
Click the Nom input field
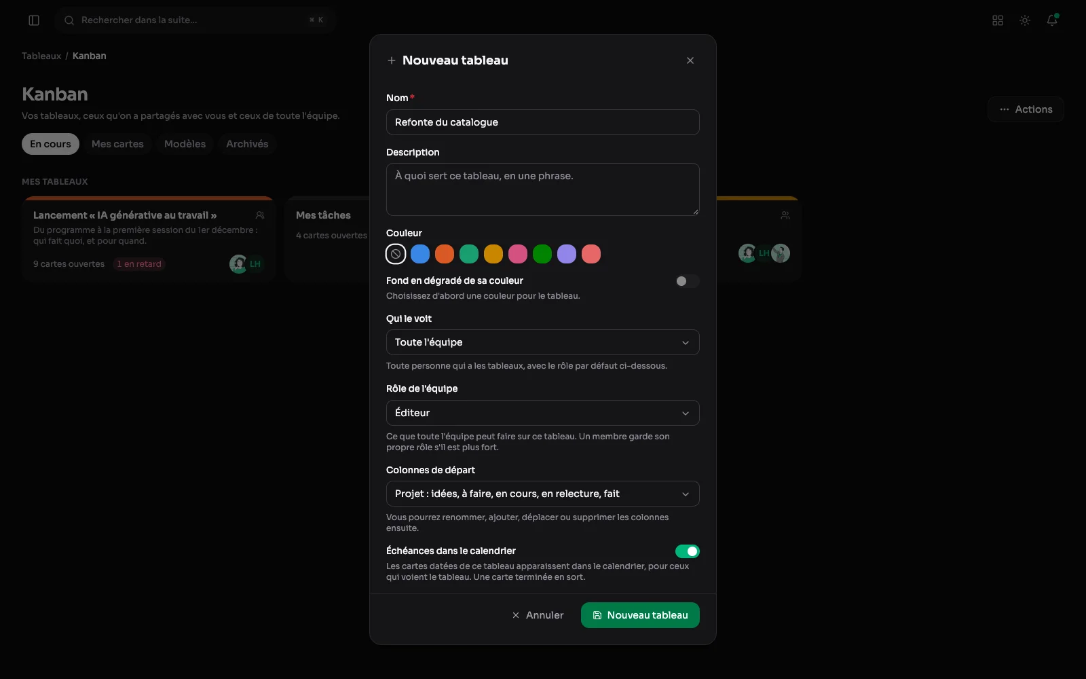tap(543, 122)
